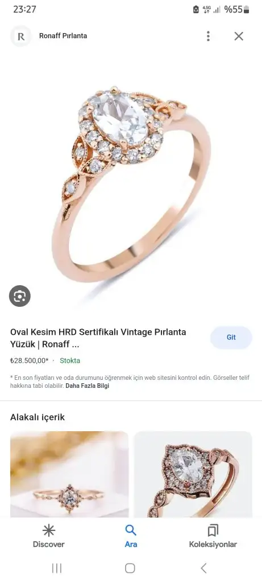
Task: Open the square halo ring thumbnail
Action: point(193,474)
